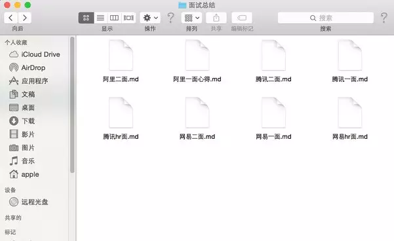Image resolution: width=394 pixels, height=241 pixels.
Task: Open iCloud Drive in the sidebar
Action: pyautogui.click(x=35, y=54)
